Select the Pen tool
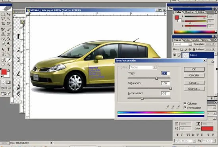The image size is (218, 147). (x=3, y=54)
